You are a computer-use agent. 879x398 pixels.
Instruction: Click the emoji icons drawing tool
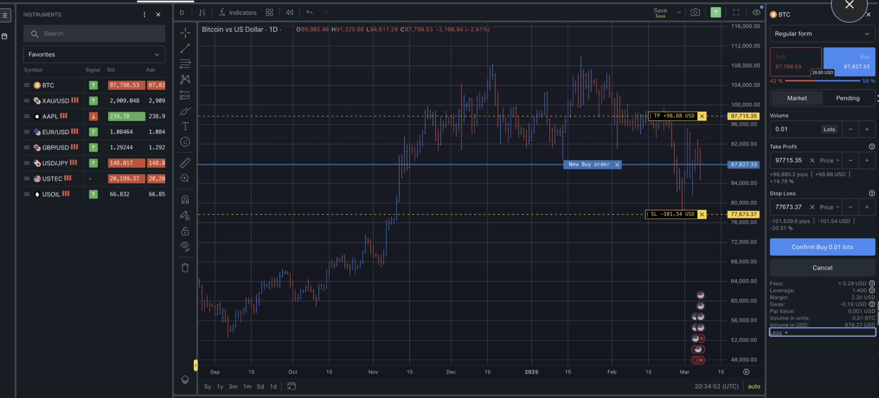(x=185, y=142)
